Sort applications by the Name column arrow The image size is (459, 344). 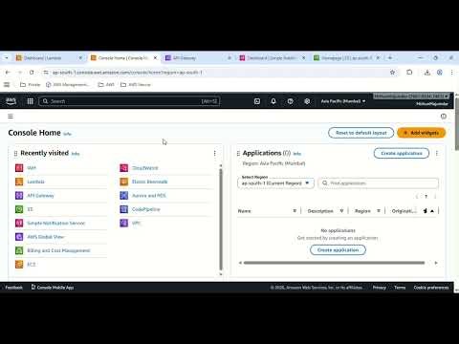pos(295,211)
